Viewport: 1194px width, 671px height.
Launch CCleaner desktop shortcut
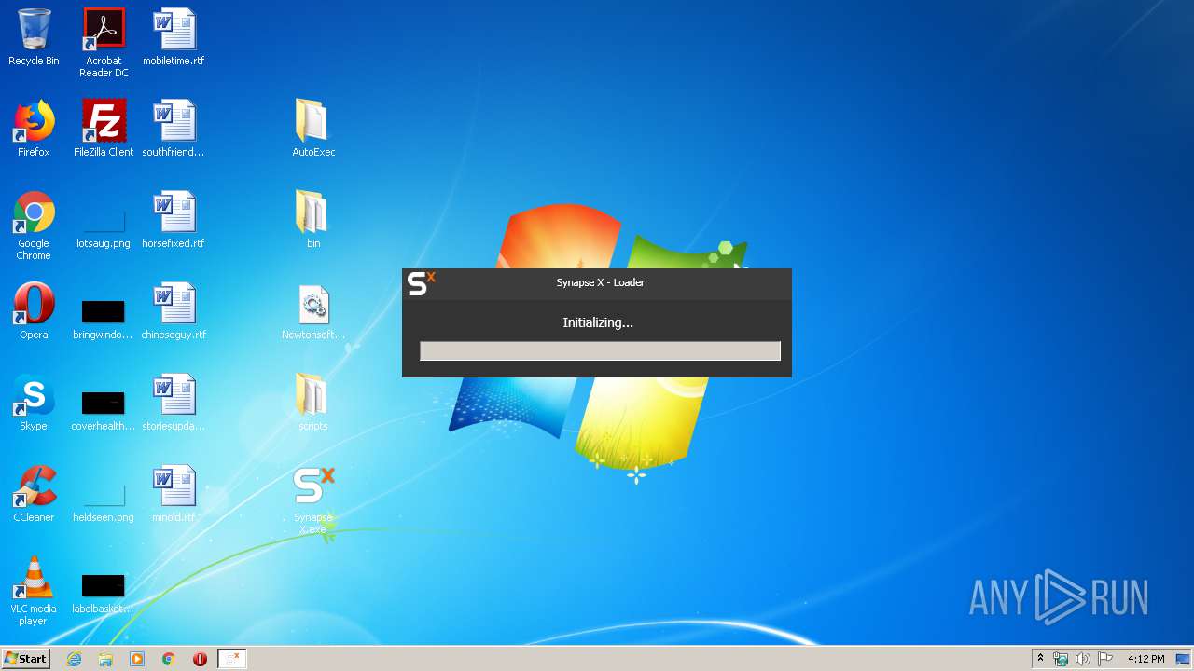[x=34, y=494]
